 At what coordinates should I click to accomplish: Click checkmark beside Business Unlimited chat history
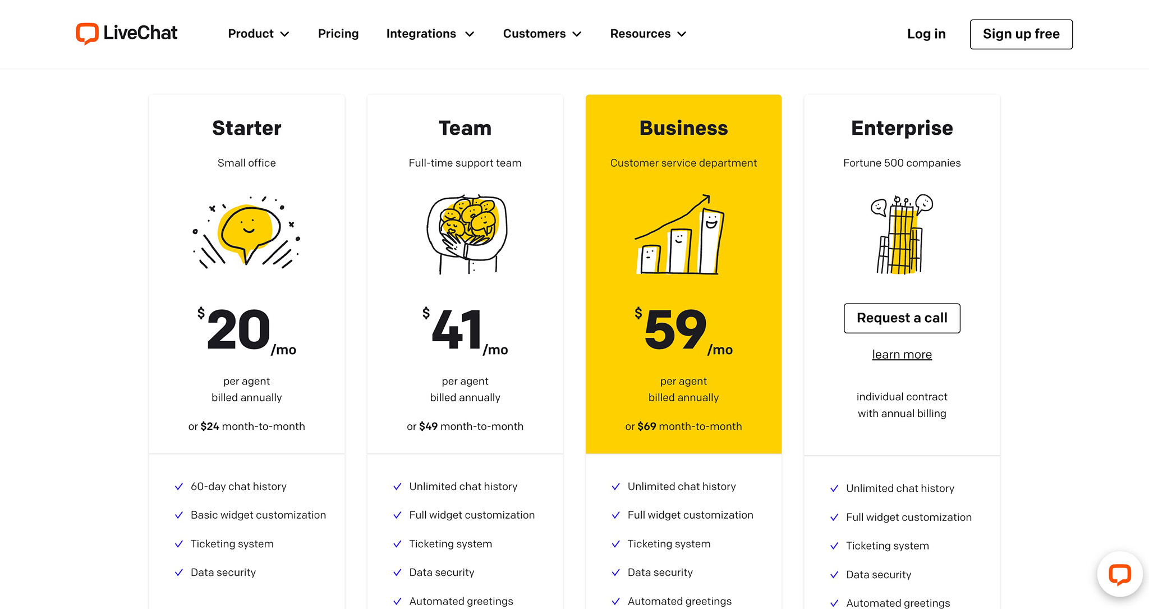[615, 487]
